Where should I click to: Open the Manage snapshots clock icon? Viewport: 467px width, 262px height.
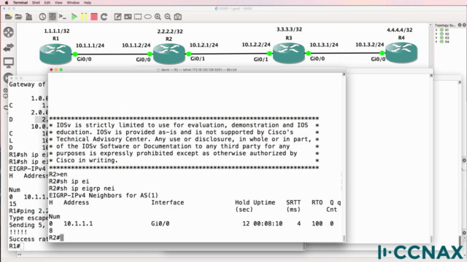point(42,17)
